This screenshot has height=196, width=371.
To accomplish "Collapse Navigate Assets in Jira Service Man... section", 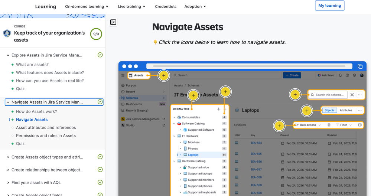I will pyautogui.click(x=8, y=102).
